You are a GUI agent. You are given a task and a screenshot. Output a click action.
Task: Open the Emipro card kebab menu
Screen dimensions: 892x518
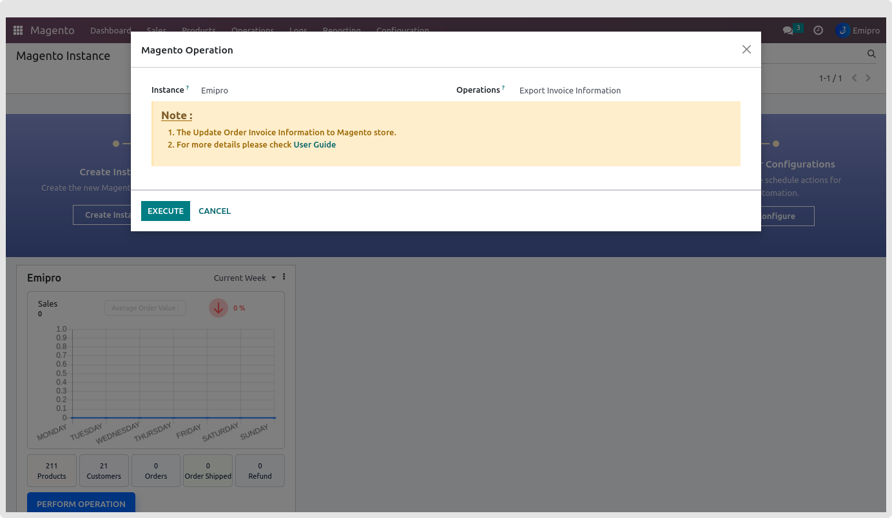(284, 277)
